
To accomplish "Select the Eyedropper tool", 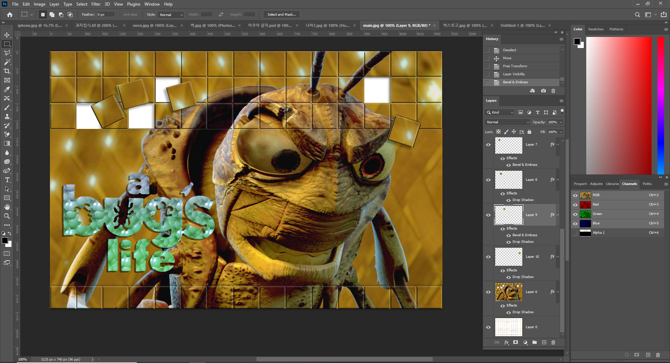I will click(7, 89).
